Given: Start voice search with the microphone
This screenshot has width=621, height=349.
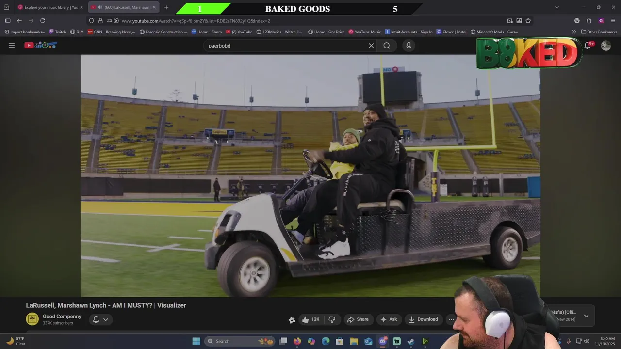Looking at the screenshot, I should (x=409, y=46).
